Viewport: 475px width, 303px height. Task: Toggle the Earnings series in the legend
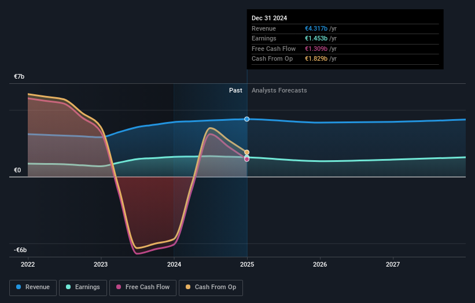(83, 287)
